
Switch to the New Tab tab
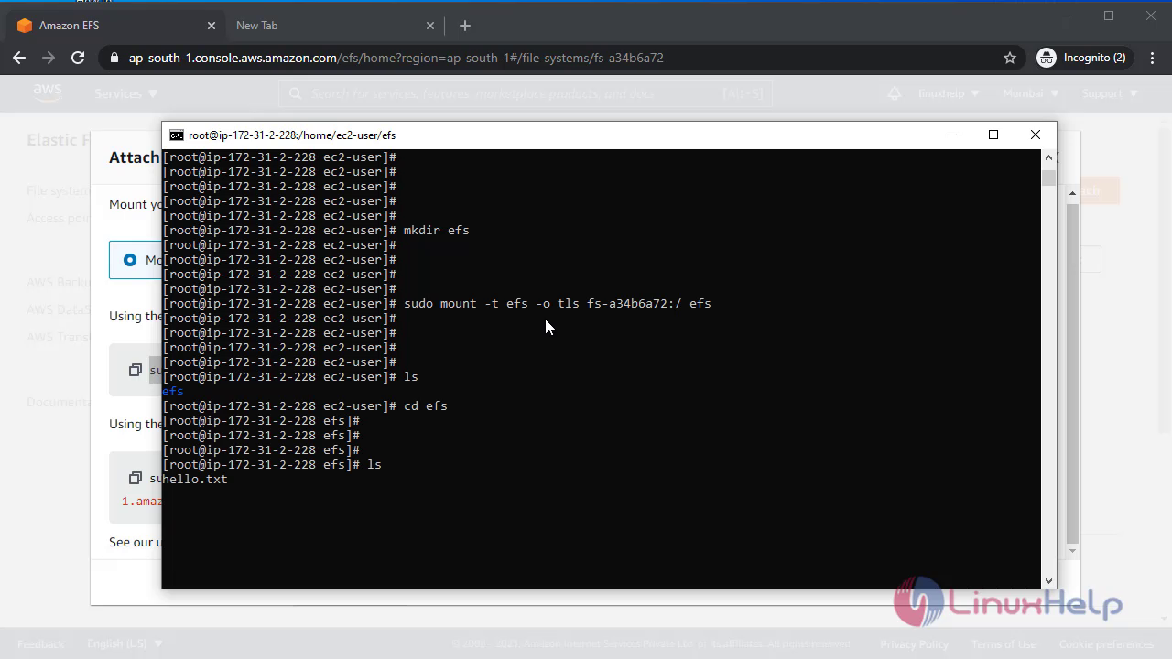[x=334, y=26]
